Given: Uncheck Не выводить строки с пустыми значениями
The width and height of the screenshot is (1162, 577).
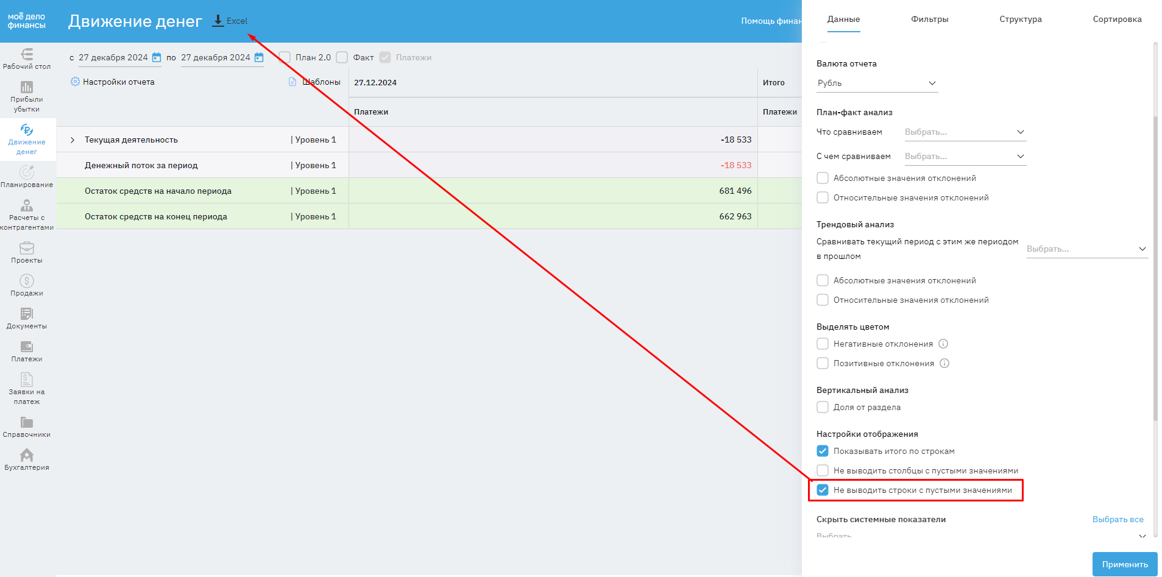Looking at the screenshot, I should pos(823,490).
